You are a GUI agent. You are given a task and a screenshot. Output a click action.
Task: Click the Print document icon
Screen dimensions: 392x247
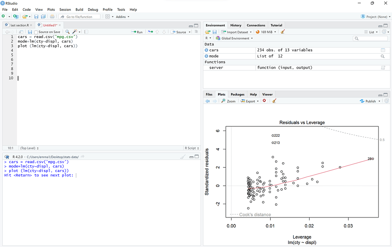pyautogui.click(x=52, y=16)
